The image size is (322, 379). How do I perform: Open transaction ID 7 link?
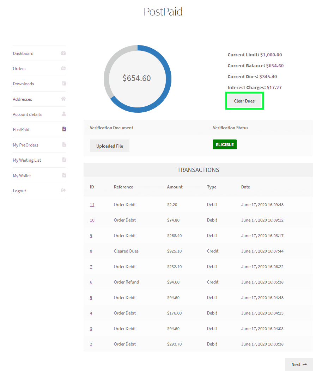coord(91,267)
